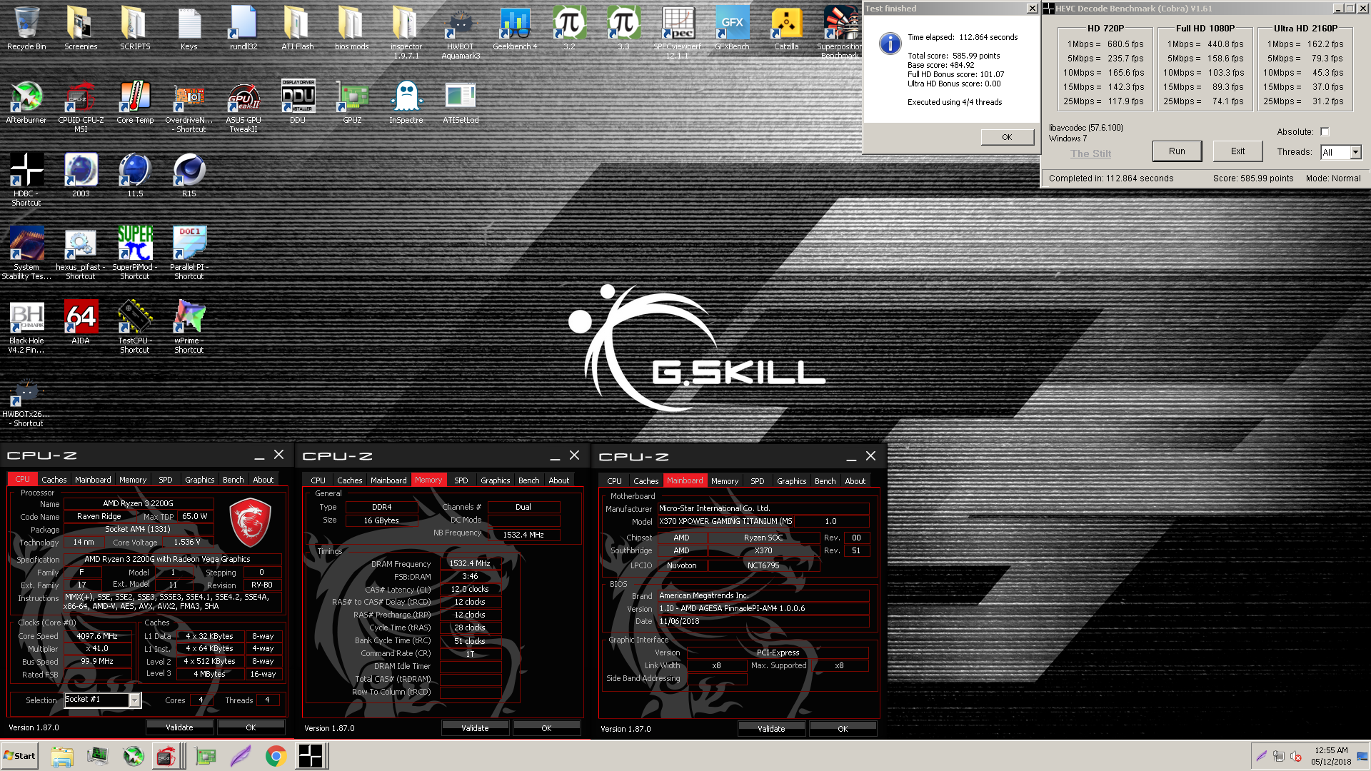Open the Keys file icon

[189, 29]
